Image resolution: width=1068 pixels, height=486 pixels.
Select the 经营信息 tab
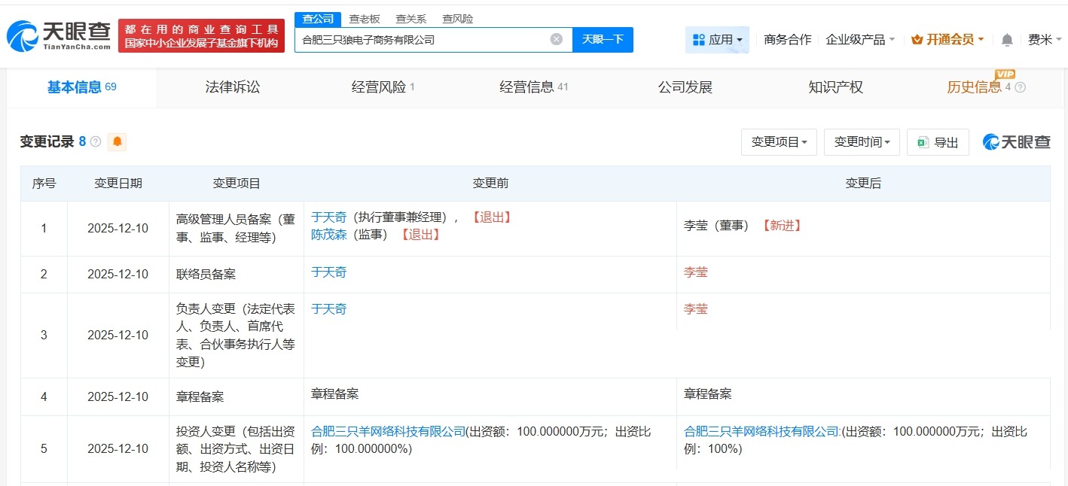(x=527, y=87)
